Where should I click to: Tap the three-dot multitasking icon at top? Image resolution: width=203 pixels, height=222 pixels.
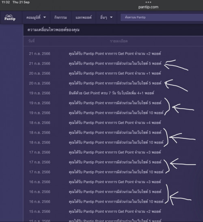[148, 2]
